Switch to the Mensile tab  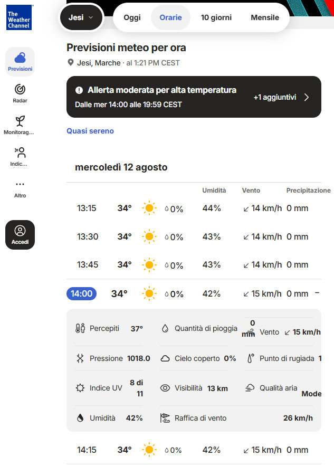click(265, 17)
